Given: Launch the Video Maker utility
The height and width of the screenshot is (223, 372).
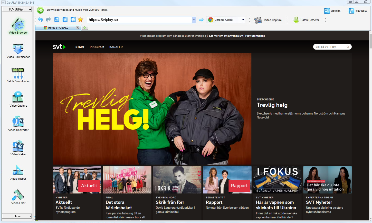Looking at the screenshot, I should coord(18,148).
